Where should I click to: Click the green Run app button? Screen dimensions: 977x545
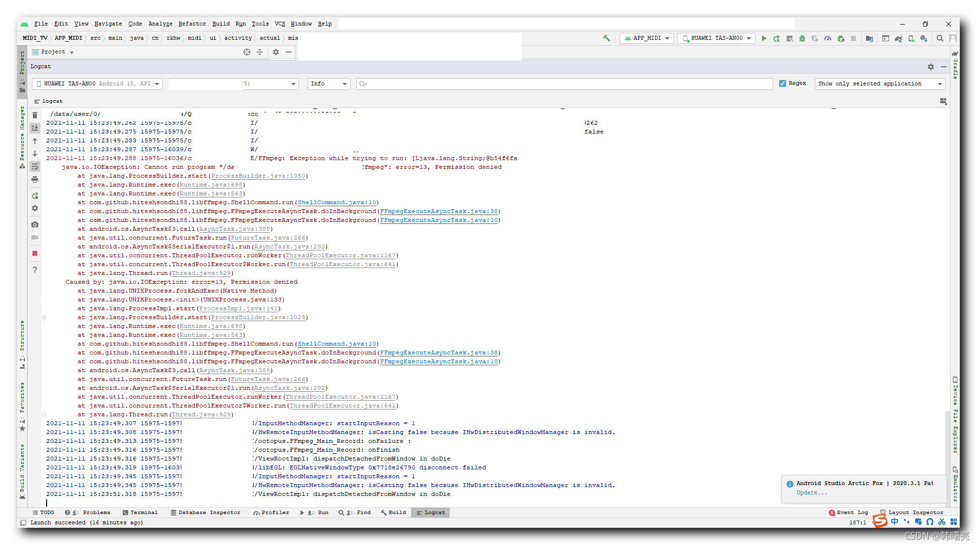pyautogui.click(x=764, y=38)
